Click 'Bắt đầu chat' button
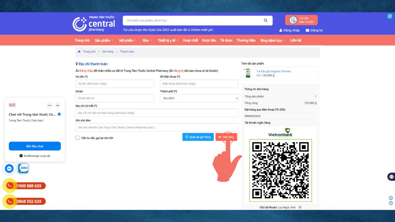This screenshot has width=395, height=222. [35, 146]
